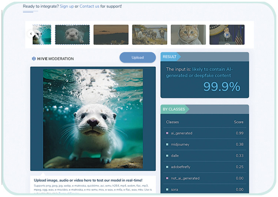Click the large underwater seal preview image
This screenshot has width=278, height=197.
[x=93, y=118]
